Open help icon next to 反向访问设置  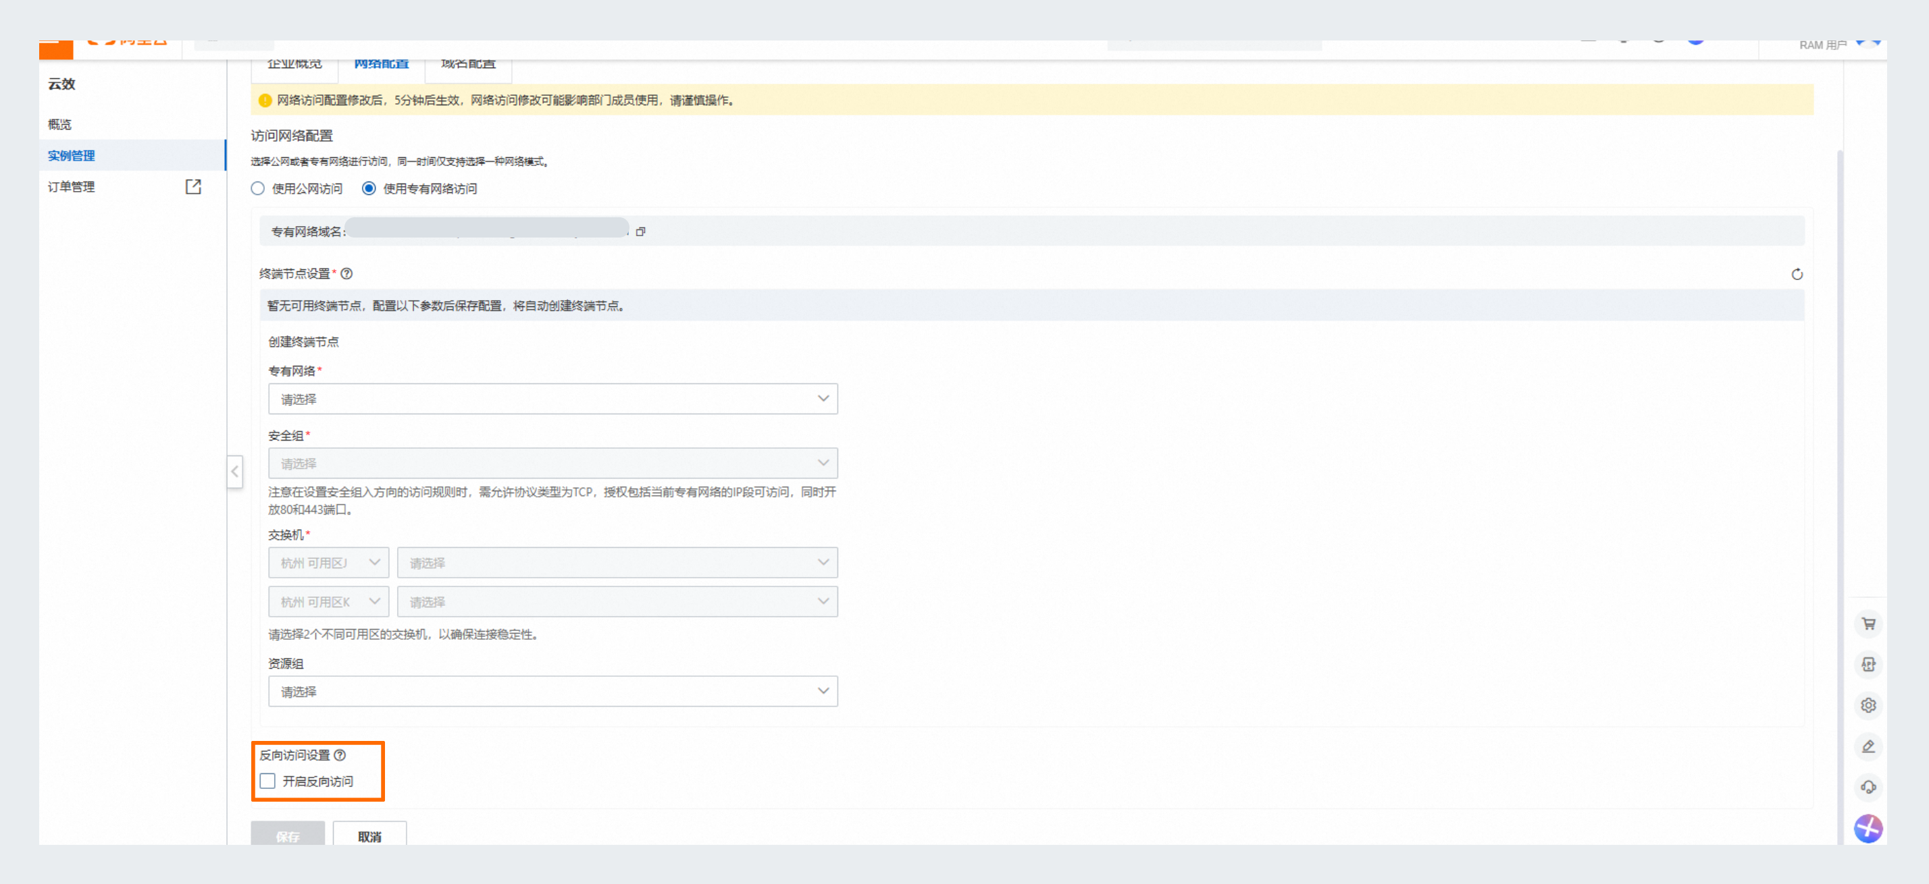click(x=340, y=755)
